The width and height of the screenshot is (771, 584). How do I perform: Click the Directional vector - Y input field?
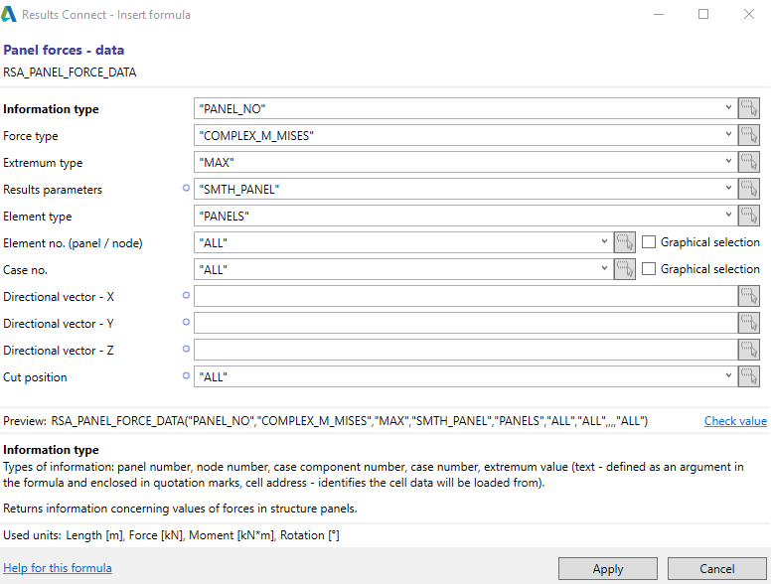point(464,323)
